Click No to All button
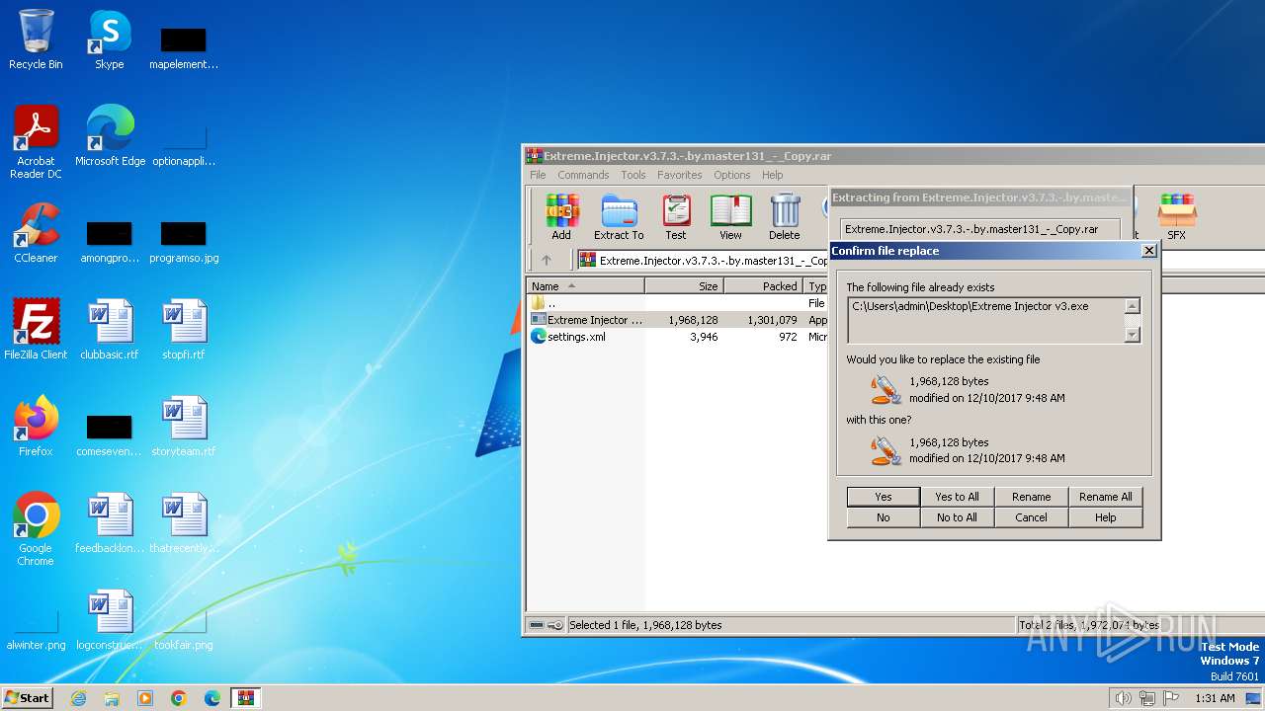The image size is (1265, 711). (x=958, y=517)
